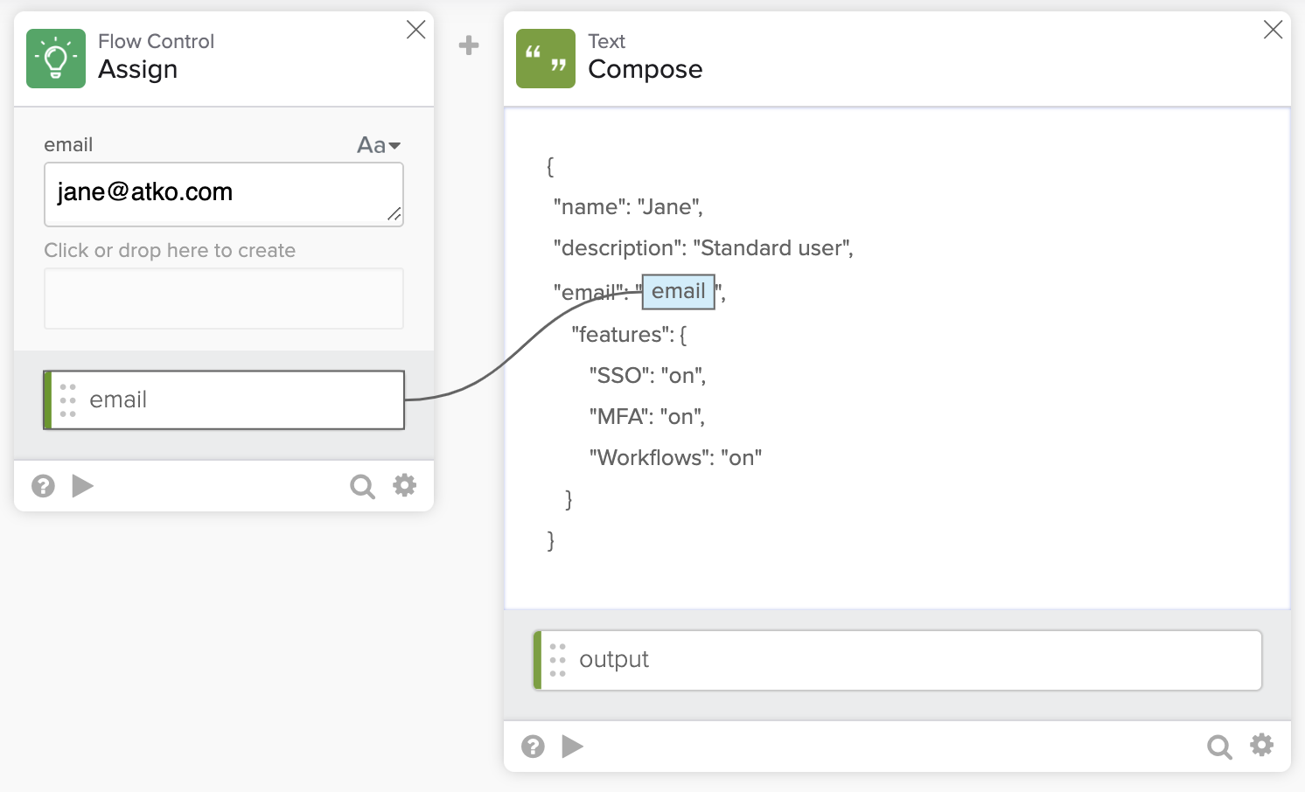Click the Compose card quotation icon
The width and height of the screenshot is (1305, 792).
click(546, 59)
